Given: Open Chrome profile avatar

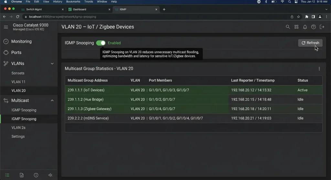Looking at the screenshot, I should point(320,17).
